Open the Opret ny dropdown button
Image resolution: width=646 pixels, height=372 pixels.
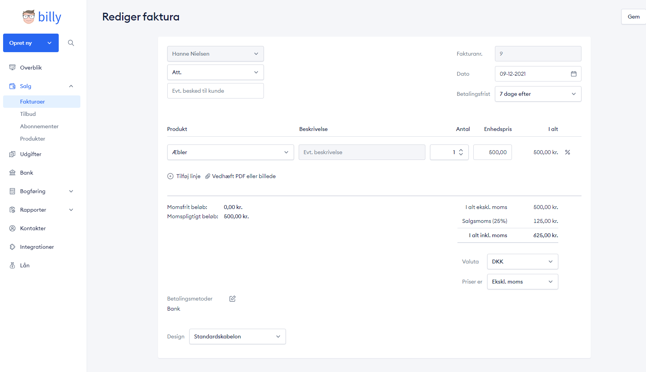click(31, 43)
